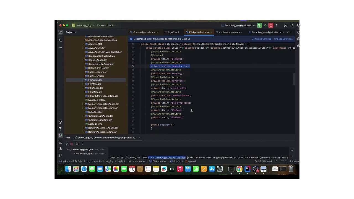This screenshot has width=354, height=199.
Task: Toggle the eye view filter in Run toolbar
Action: click(77, 144)
